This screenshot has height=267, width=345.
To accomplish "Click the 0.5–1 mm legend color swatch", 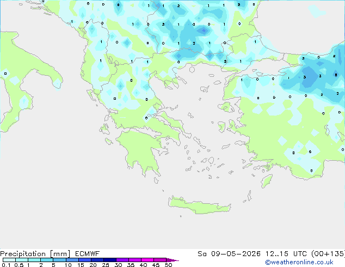I will pyautogui.click(x=22, y=260).
